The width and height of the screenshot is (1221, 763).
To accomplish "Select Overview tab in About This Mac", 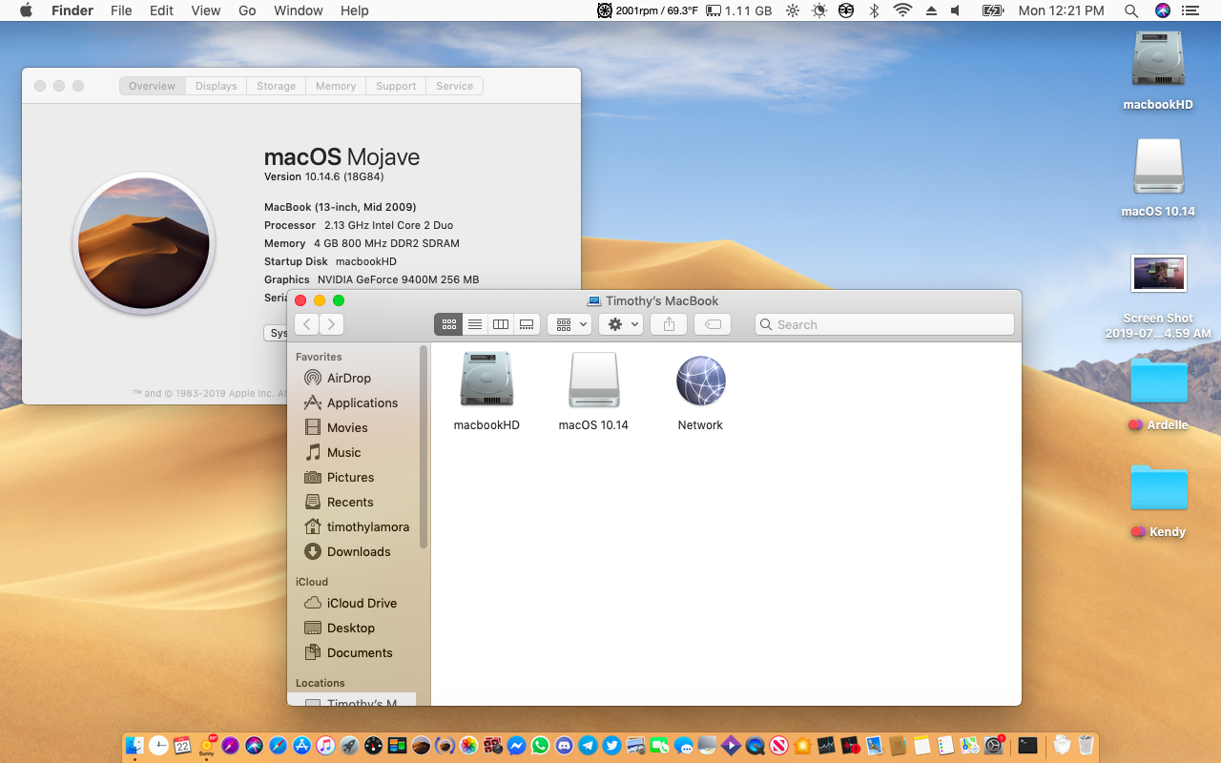I will coord(153,86).
